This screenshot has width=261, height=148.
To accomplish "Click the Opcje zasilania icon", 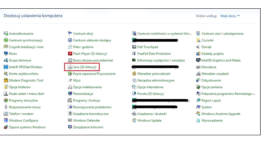I will (x=198, y=87).
